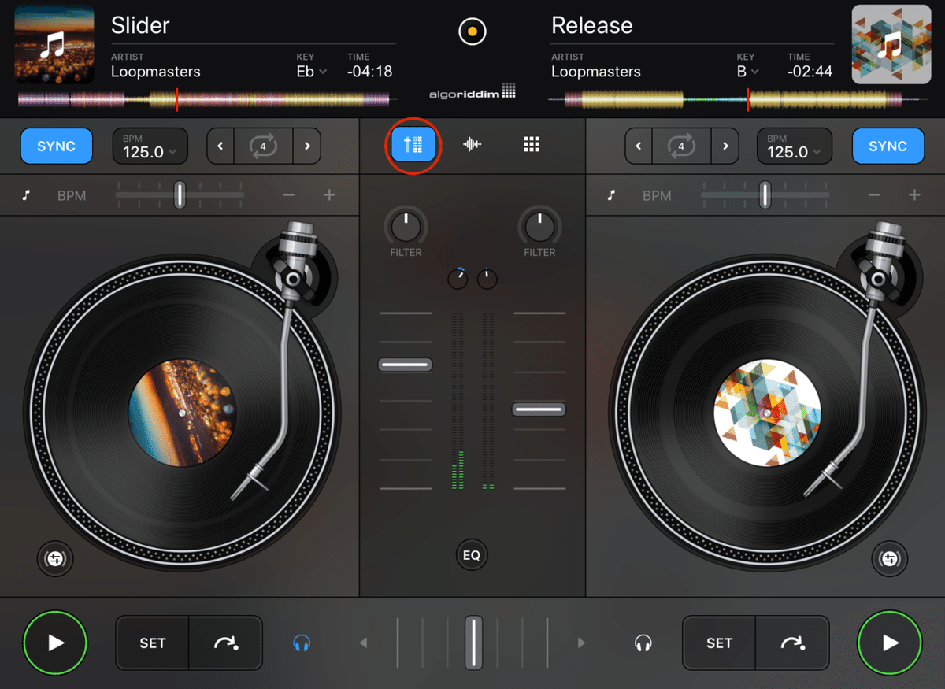Viewport: 945px width, 689px height.
Task: Jump to cue point on left deck
Action: (x=226, y=643)
